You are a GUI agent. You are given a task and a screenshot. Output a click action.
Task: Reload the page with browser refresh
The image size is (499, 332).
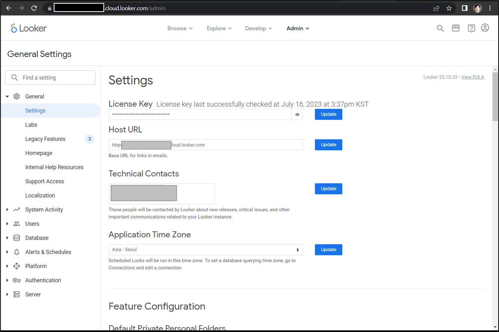tap(34, 8)
